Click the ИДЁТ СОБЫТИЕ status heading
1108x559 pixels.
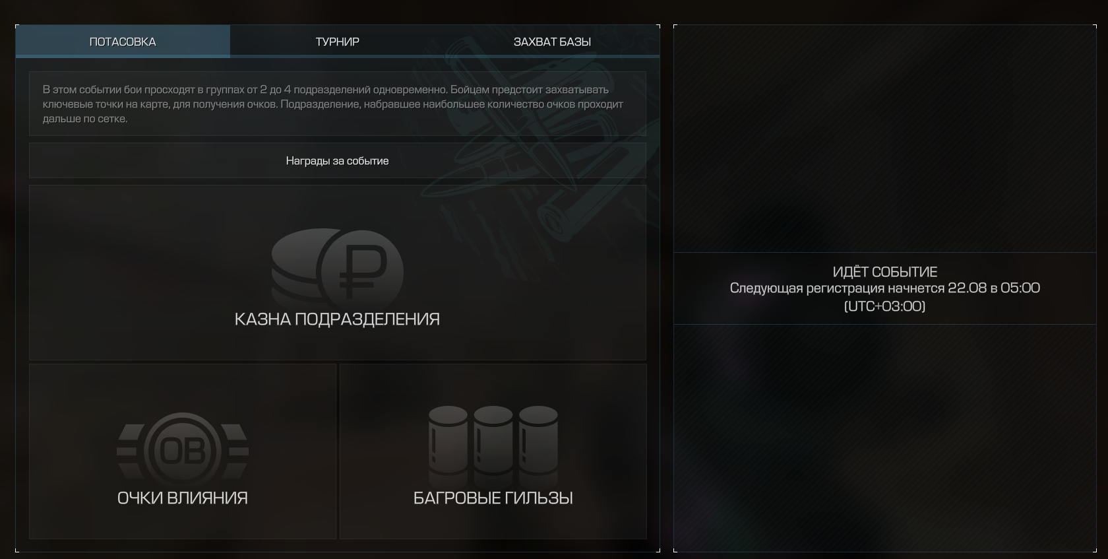pos(884,272)
